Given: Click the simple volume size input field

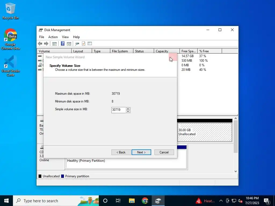Looking at the screenshot, I should tap(119, 110).
